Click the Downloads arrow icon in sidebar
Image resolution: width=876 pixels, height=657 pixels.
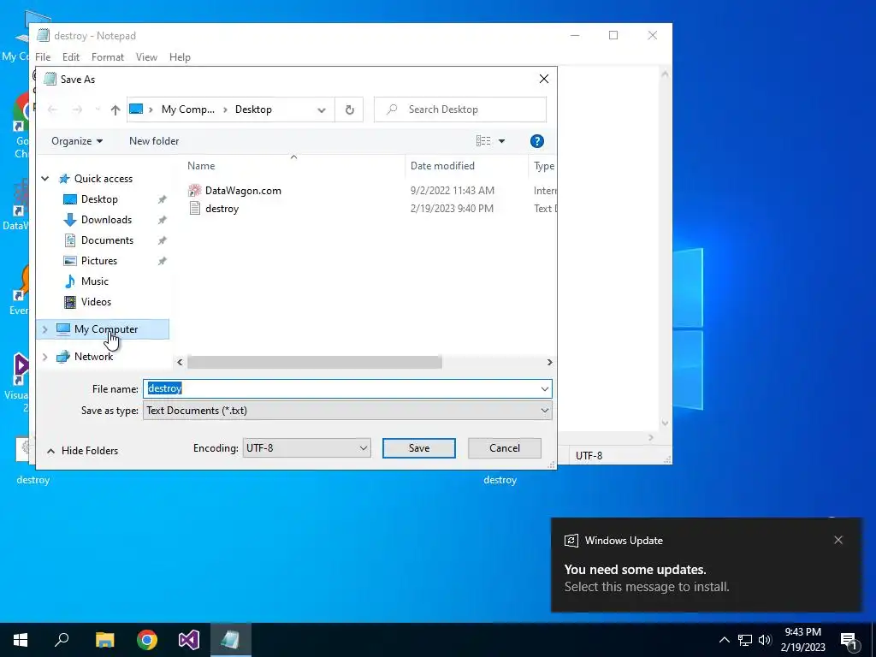[70, 220]
